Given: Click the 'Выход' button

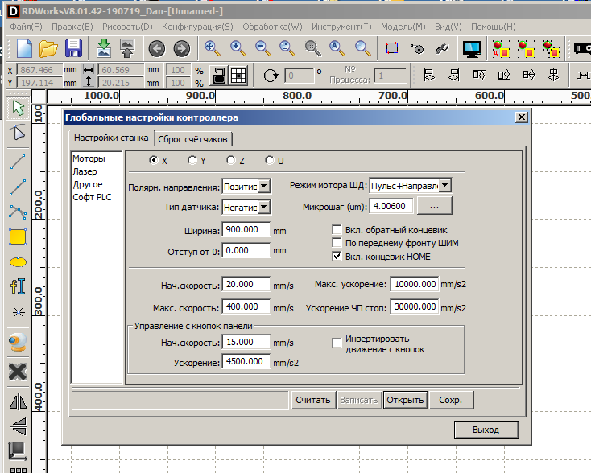Looking at the screenshot, I should click(x=486, y=430).
